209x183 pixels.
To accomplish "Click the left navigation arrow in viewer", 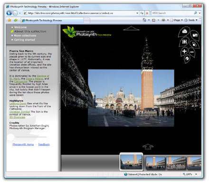I will [64, 98].
